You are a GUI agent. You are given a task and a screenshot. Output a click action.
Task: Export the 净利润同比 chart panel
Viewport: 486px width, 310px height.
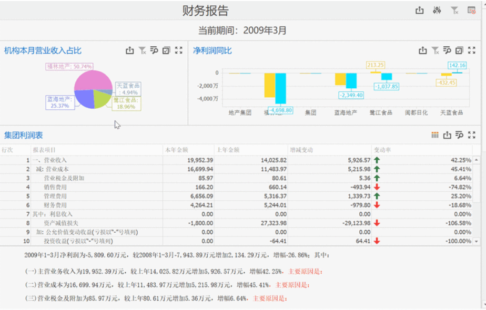423,50
